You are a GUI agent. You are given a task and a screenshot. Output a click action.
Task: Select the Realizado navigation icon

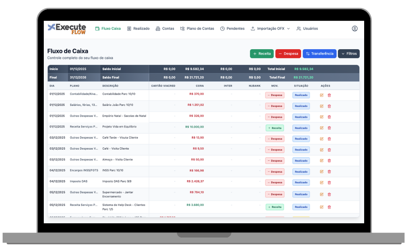click(128, 28)
